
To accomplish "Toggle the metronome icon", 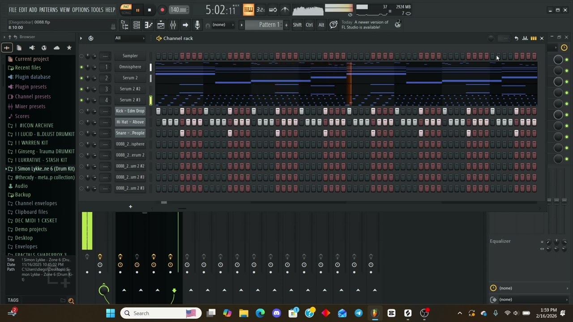I will 285,9.
